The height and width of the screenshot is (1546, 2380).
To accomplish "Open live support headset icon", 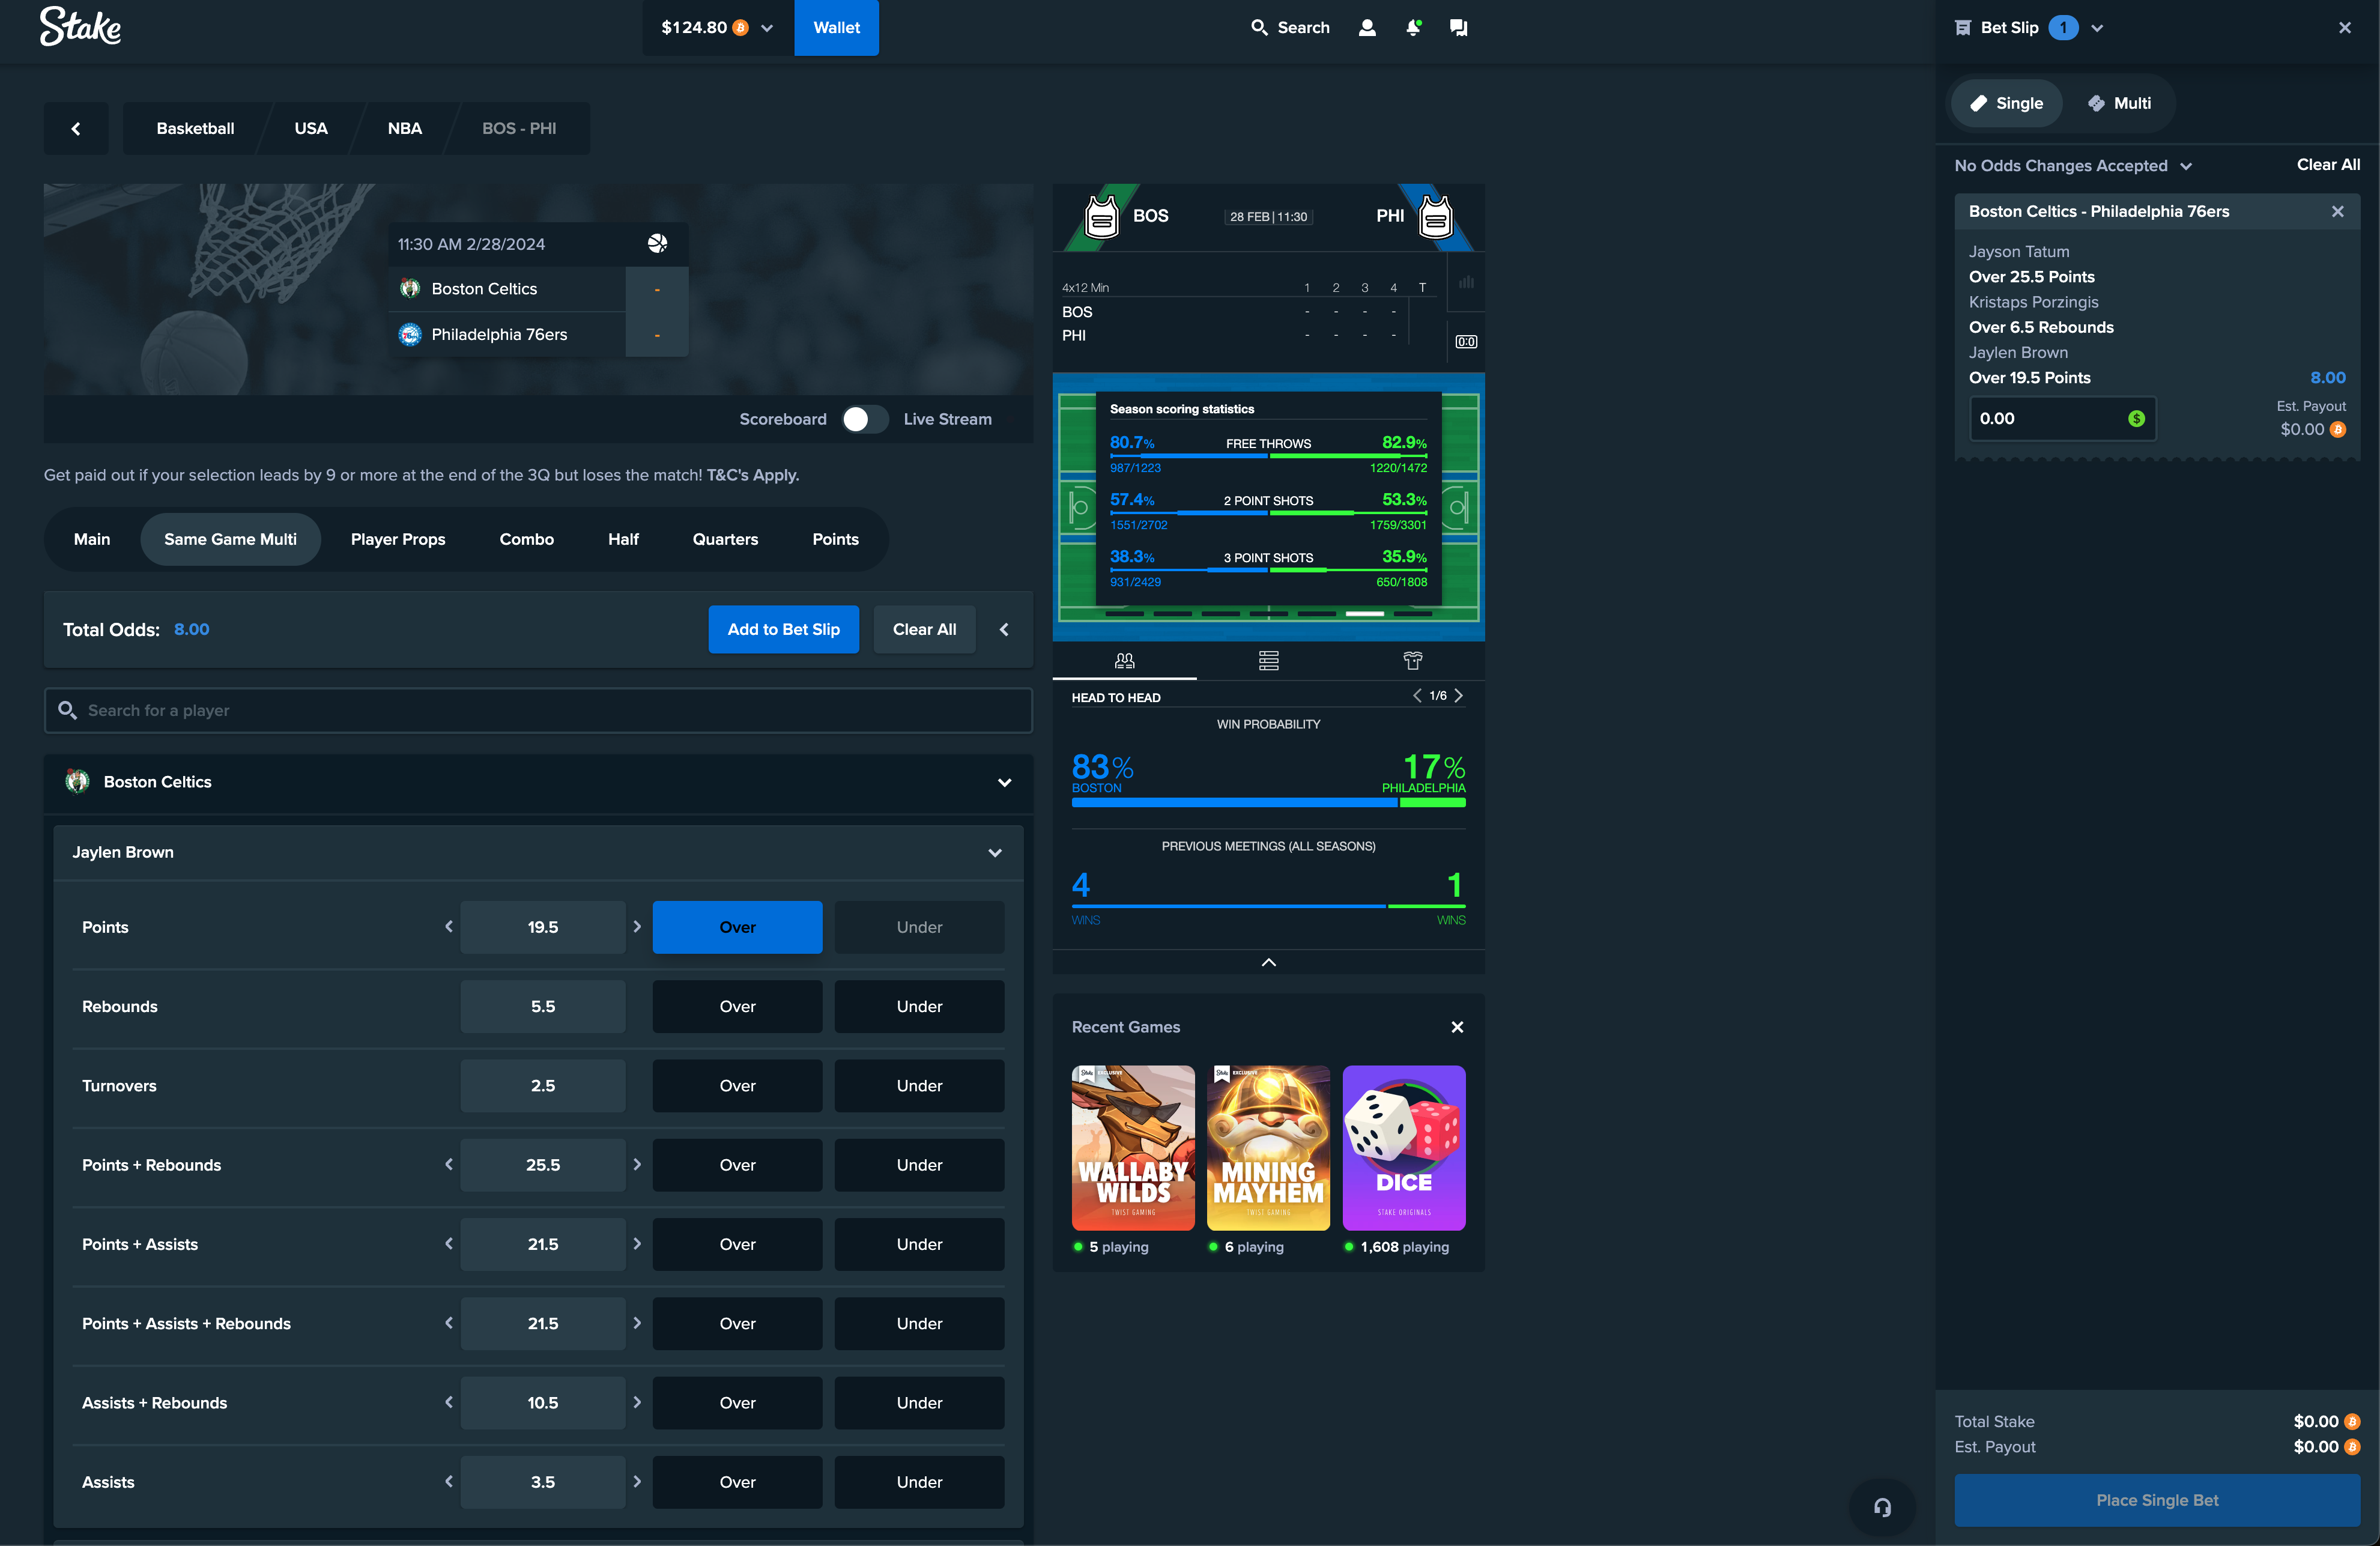I will [1882, 1507].
